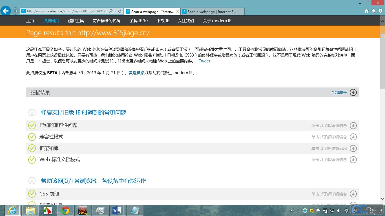Open Favorites with the star icon
Image resolution: width=385 pixels, height=216 pixels.
(x=373, y=11)
